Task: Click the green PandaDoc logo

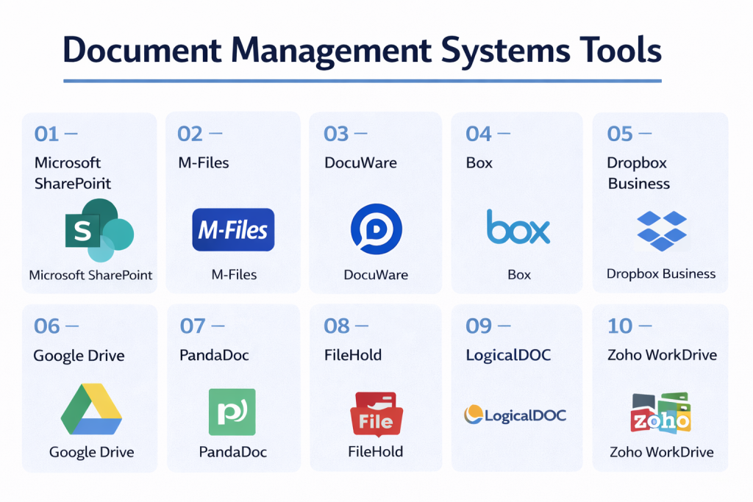Action: click(232, 412)
